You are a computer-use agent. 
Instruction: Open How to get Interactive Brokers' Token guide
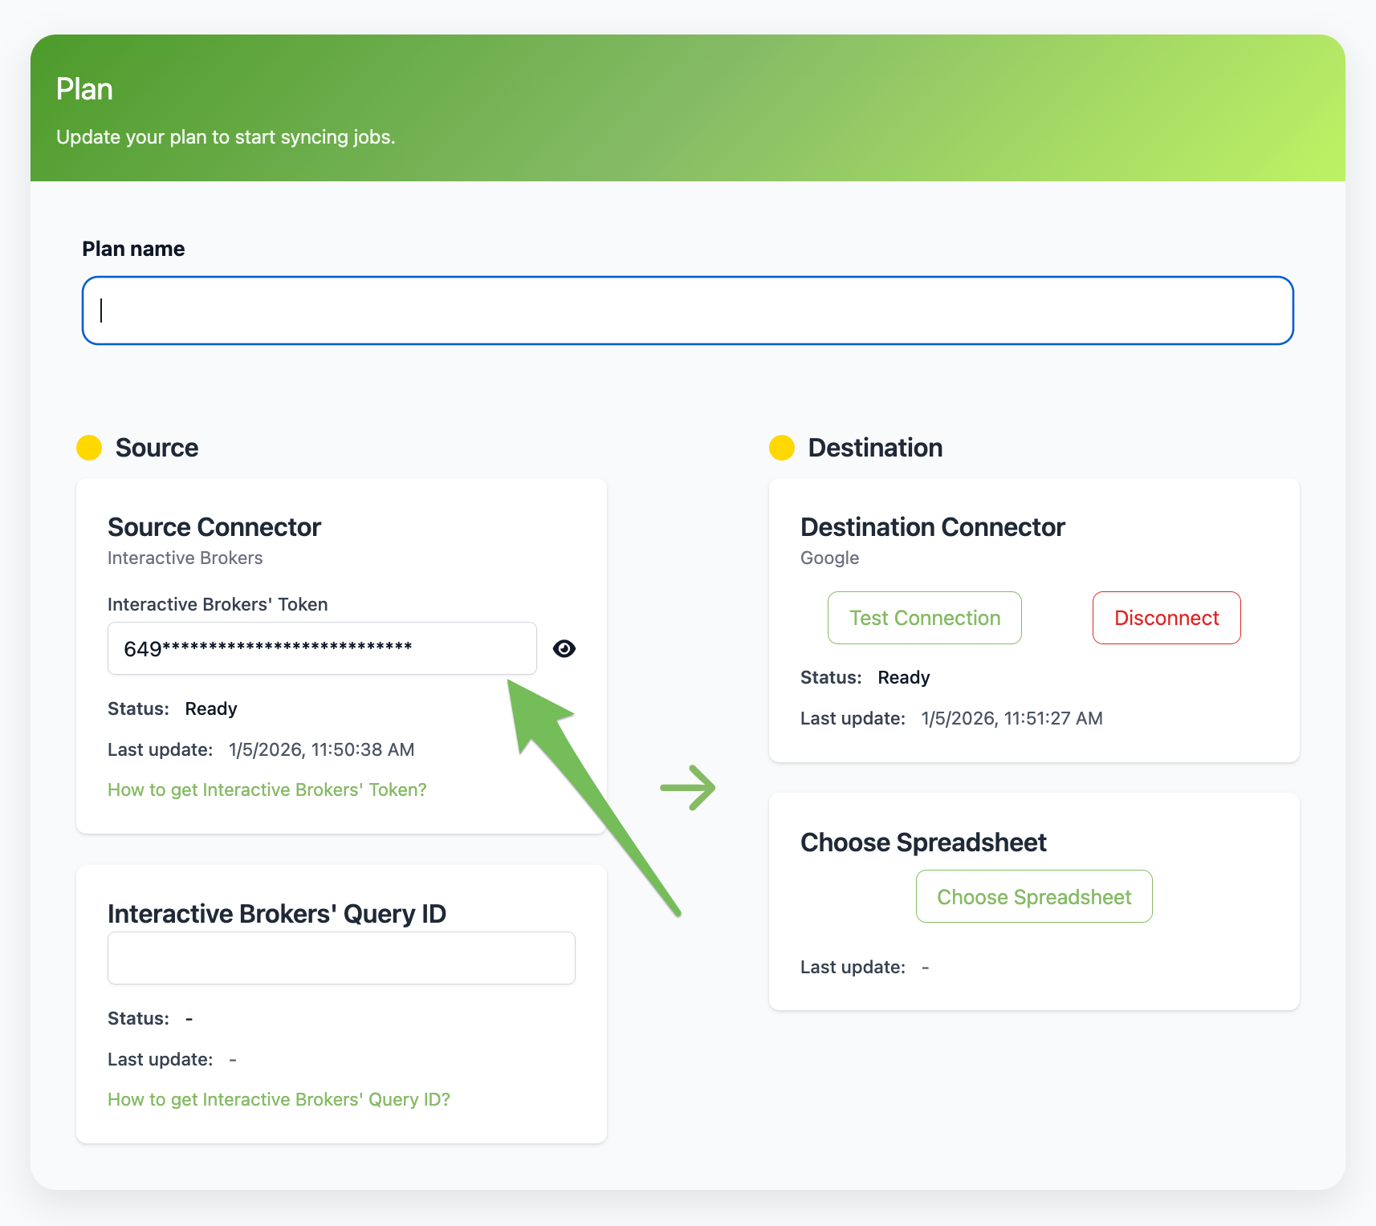point(267,790)
